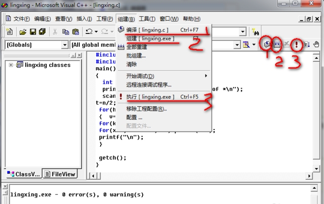Close the workspace panel with X

click(x=79, y=55)
